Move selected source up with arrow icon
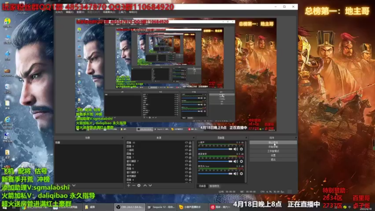This screenshot has height=211, width=375. (x=145, y=185)
